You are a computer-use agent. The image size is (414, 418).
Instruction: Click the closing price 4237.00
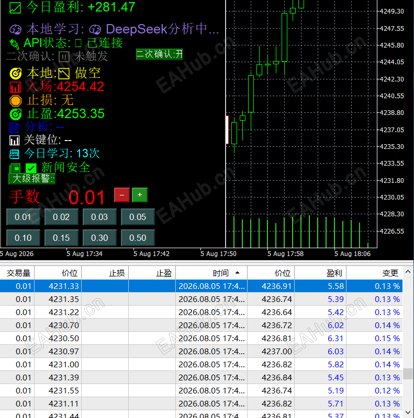point(277,352)
